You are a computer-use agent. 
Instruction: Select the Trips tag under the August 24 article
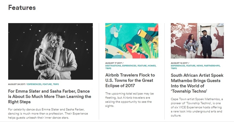pyautogui.click(x=56, y=84)
